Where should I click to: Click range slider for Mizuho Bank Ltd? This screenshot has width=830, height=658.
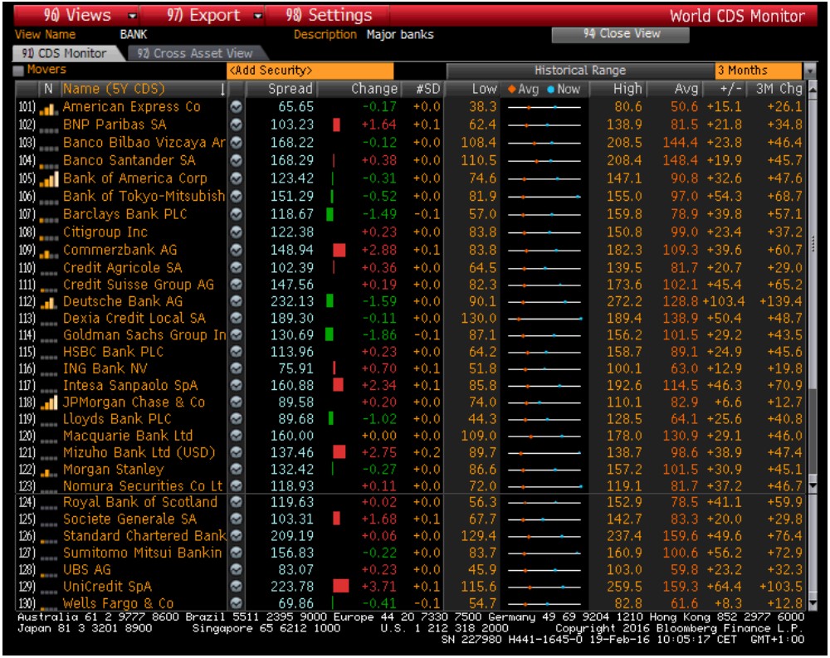coord(544,453)
